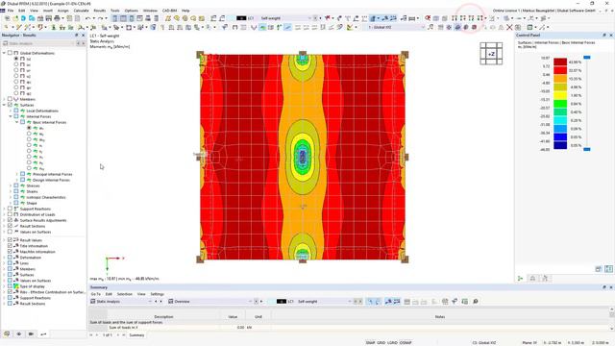The width and height of the screenshot is (615, 346).
Task: Open the Options menu
Action: coord(132,11)
